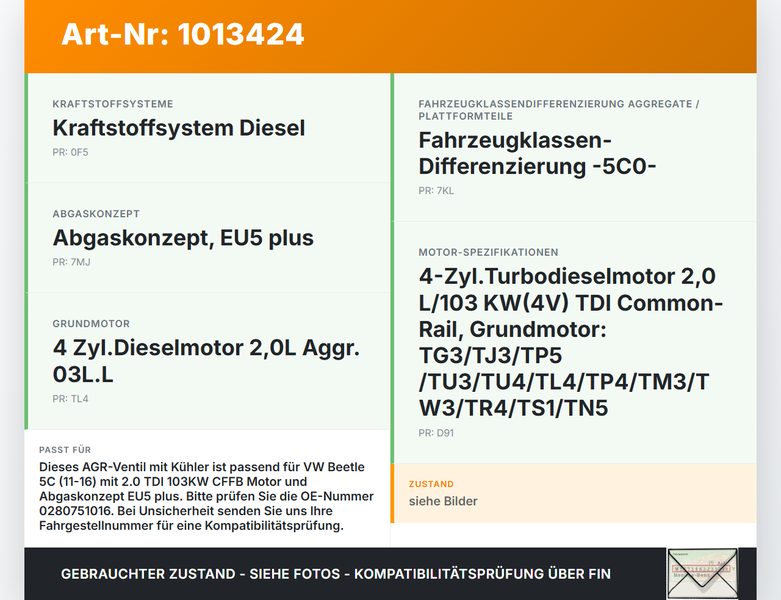Click the PASST FÜR label
Viewport: 781px width, 600px height.
tap(65, 450)
